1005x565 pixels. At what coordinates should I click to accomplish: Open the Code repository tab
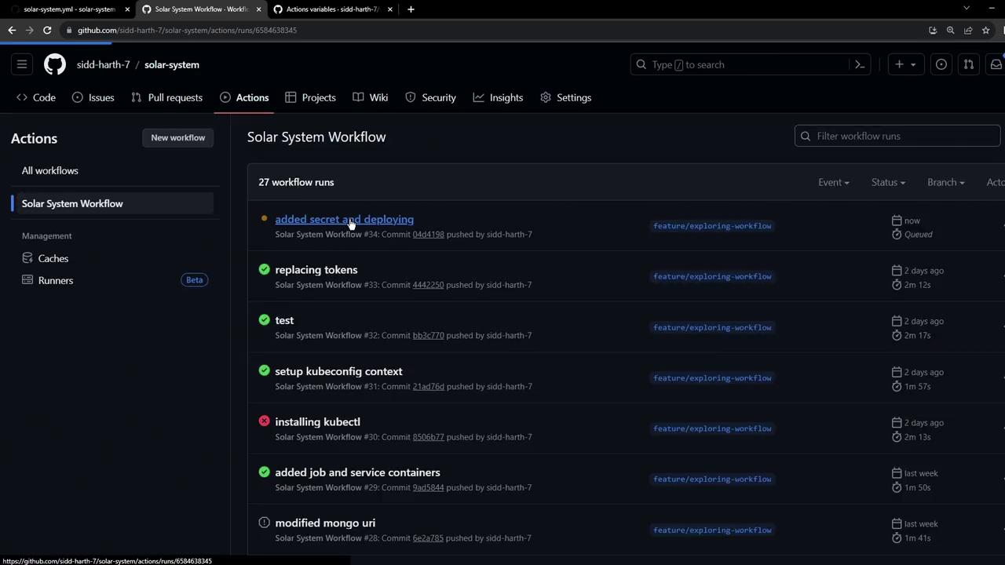[36, 97]
